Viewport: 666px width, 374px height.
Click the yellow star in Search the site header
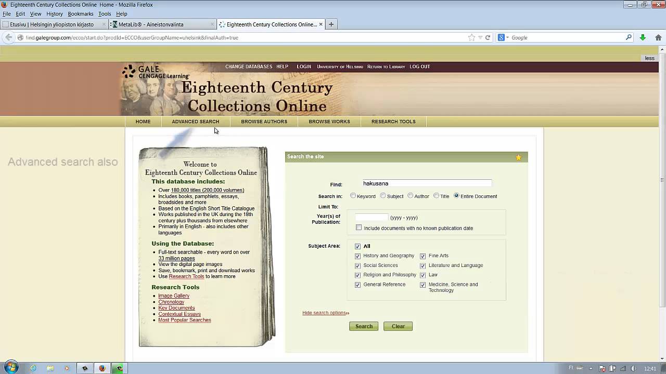(518, 157)
